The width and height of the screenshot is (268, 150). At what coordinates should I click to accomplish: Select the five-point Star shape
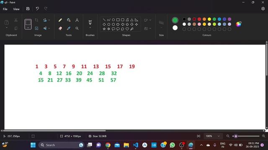[x=104, y=29]
